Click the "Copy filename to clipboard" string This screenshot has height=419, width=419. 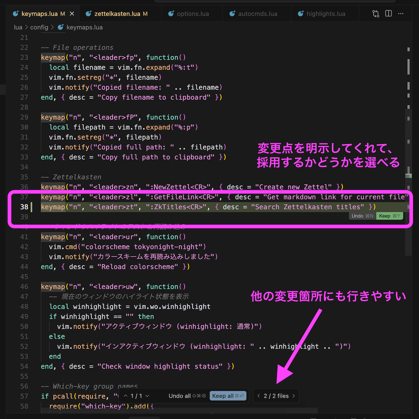(x=154, y=97)
